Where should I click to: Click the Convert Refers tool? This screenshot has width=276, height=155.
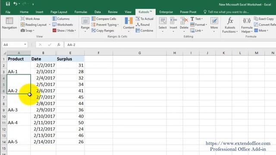tap(265, 25)
